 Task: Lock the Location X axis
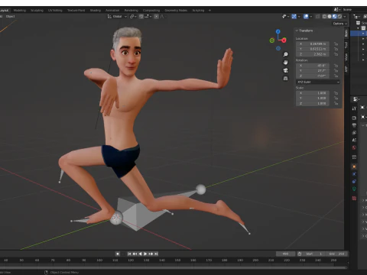click(x=336, y=44)
